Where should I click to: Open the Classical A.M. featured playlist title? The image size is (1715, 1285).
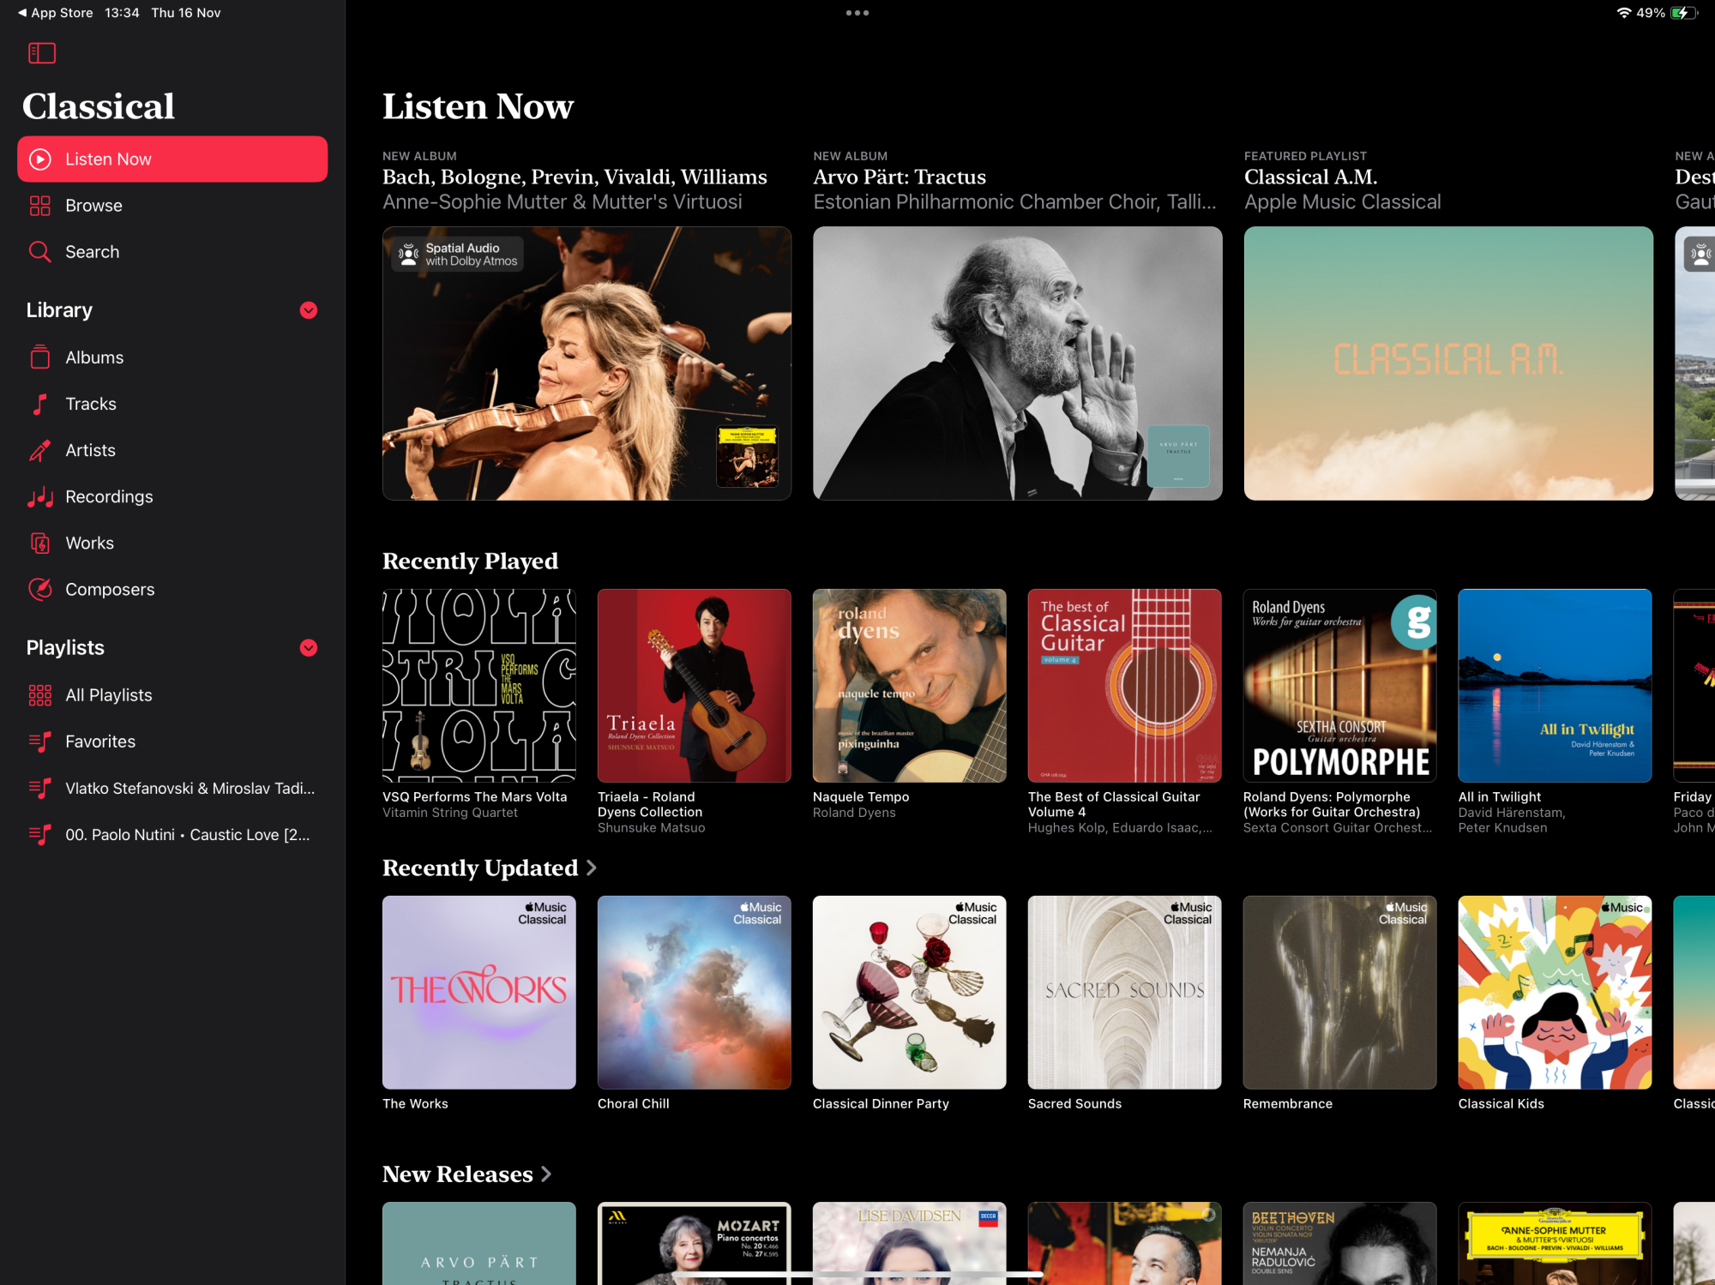pos(1310,177)
